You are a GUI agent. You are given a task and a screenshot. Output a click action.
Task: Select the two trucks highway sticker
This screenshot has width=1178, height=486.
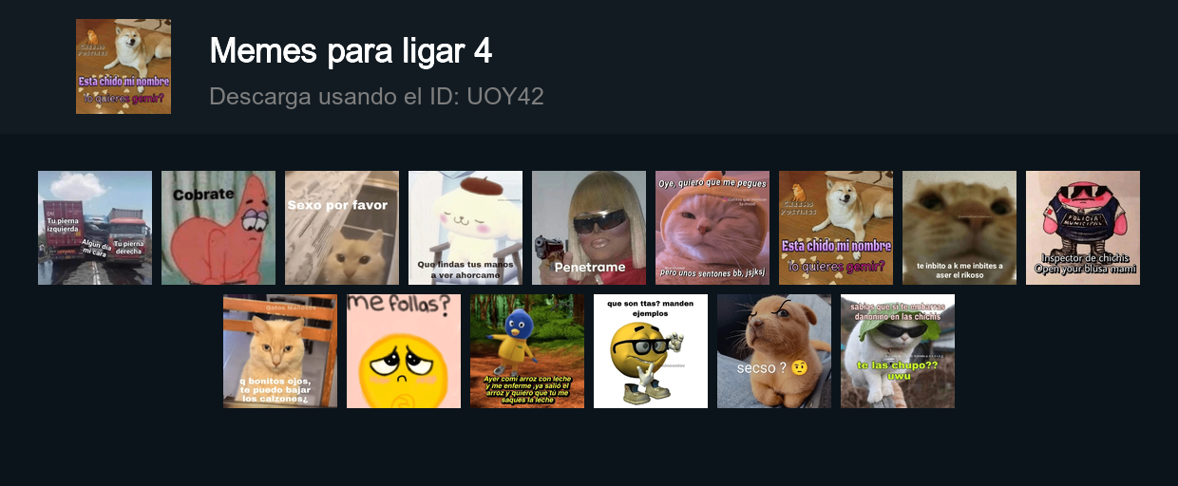95,228
